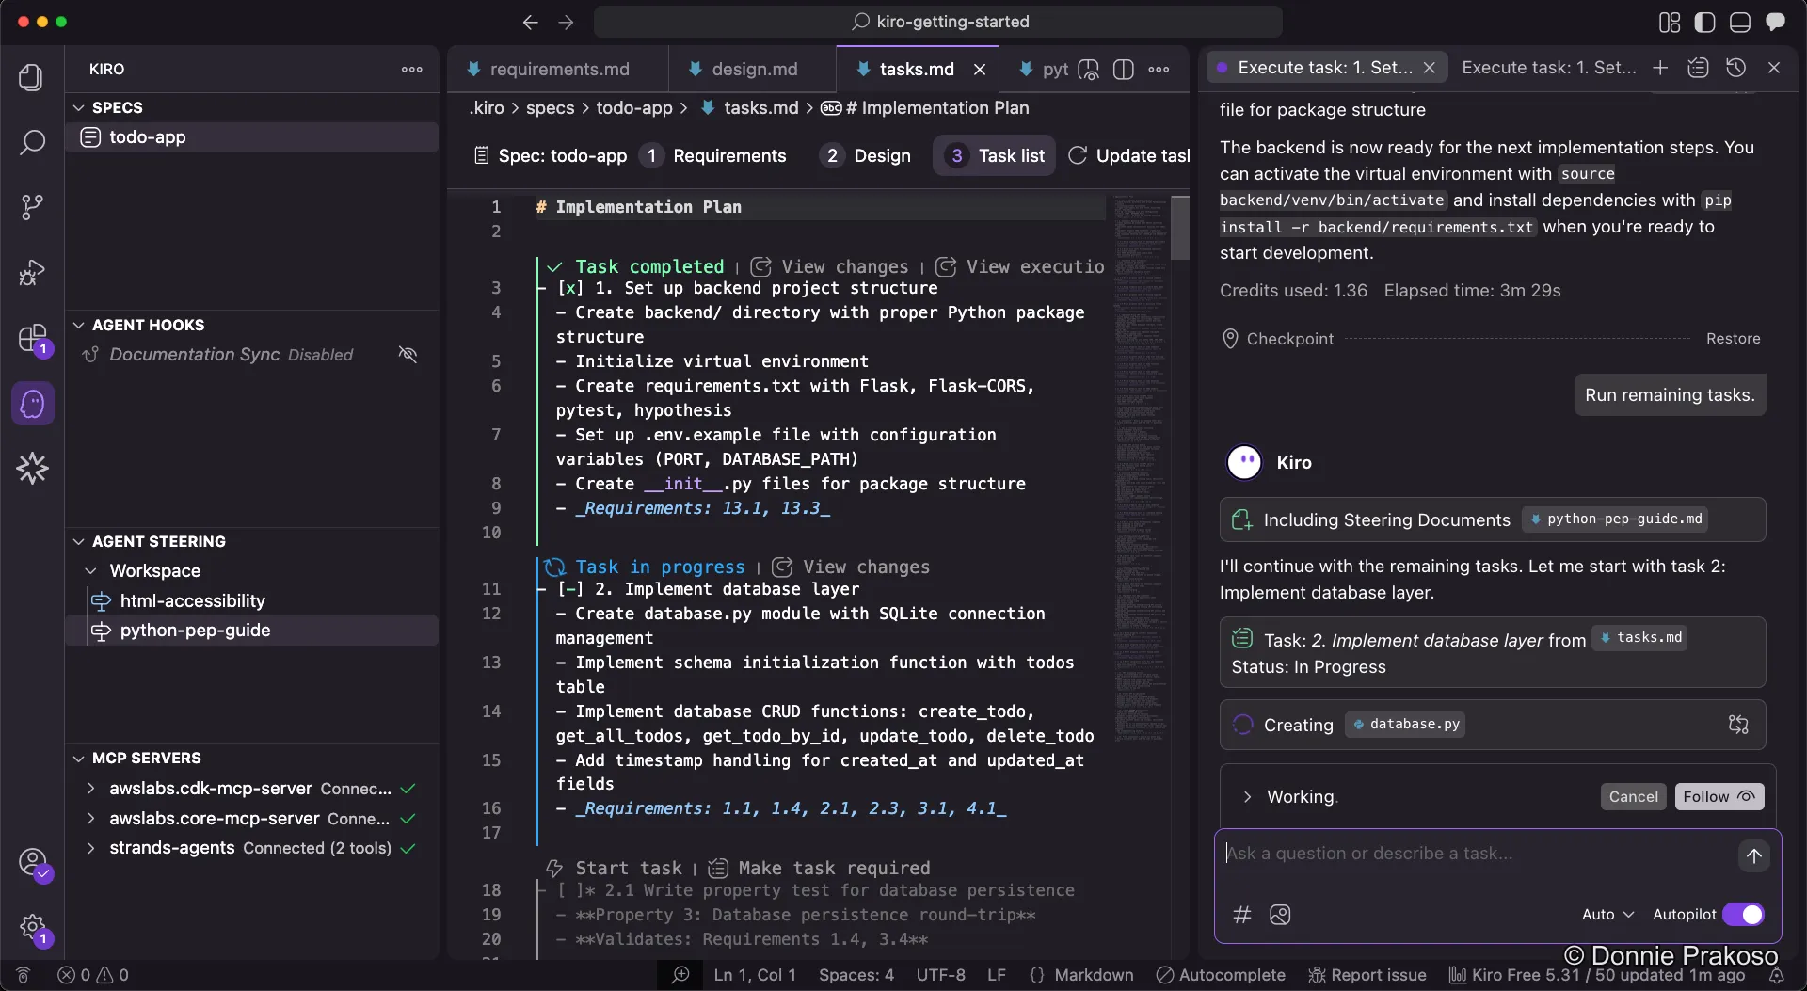Enable the Documentation Sync hook eye icon
The image size is (1807, 991).
pos(408,355)
